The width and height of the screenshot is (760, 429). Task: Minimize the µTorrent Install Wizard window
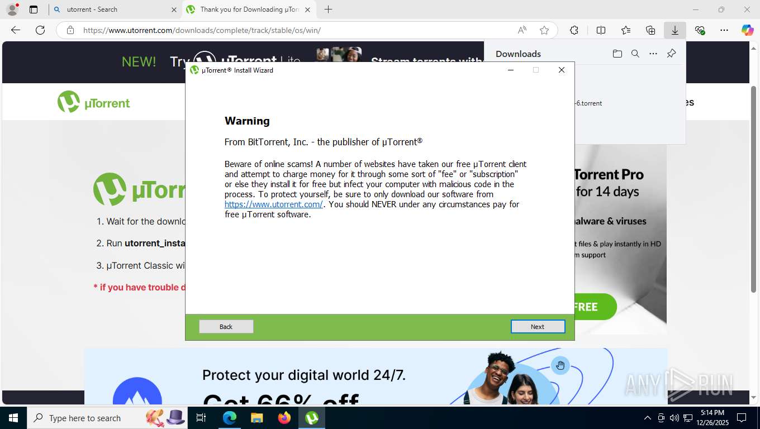pos(510,70)
